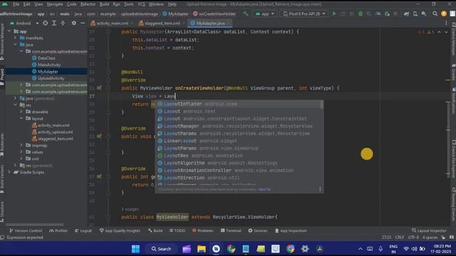This screenshot has height=256, width=456.
Task: Toggle the Running Devices side panel
Action: tap(453, 204)
